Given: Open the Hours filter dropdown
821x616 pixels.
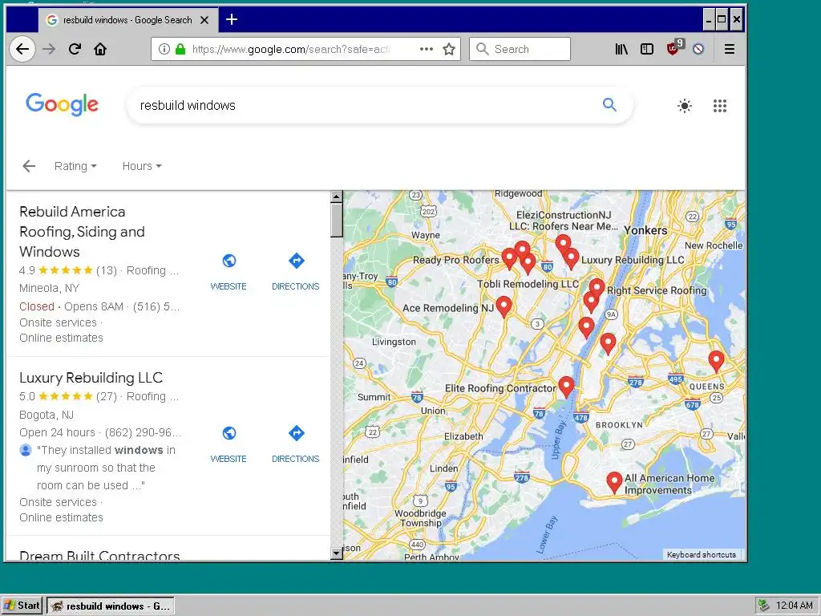Looking at the screenshot, I should click(x=142, y=166).
